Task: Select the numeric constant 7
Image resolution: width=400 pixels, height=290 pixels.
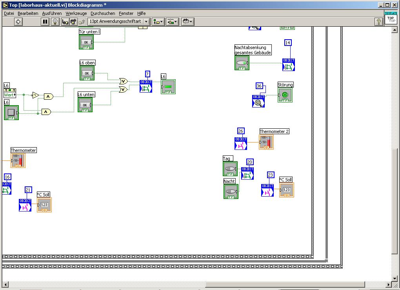Action: (147, 74)
